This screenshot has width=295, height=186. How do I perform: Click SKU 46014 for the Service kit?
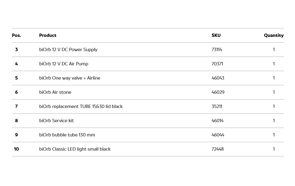(x=218, y=121)
